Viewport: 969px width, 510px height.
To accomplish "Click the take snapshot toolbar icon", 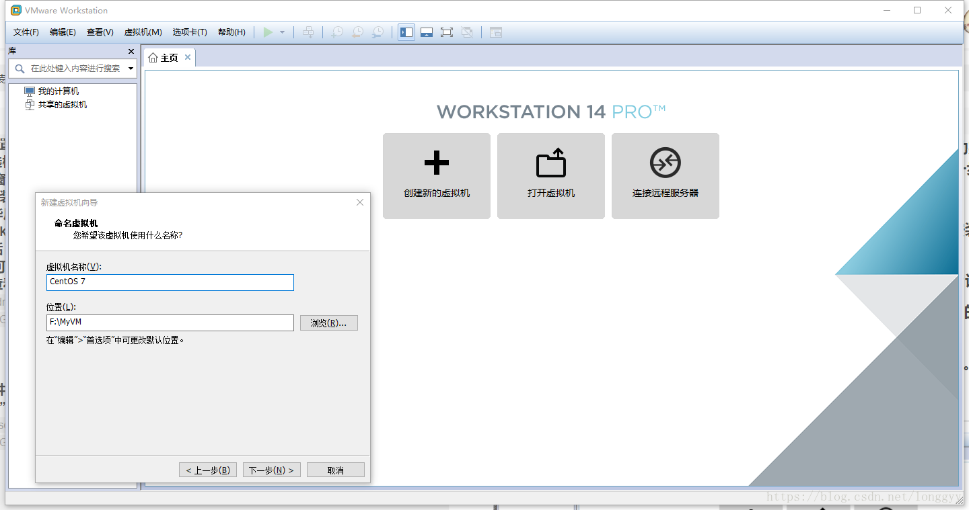I will pyautogui.click(x=337, y=32).
